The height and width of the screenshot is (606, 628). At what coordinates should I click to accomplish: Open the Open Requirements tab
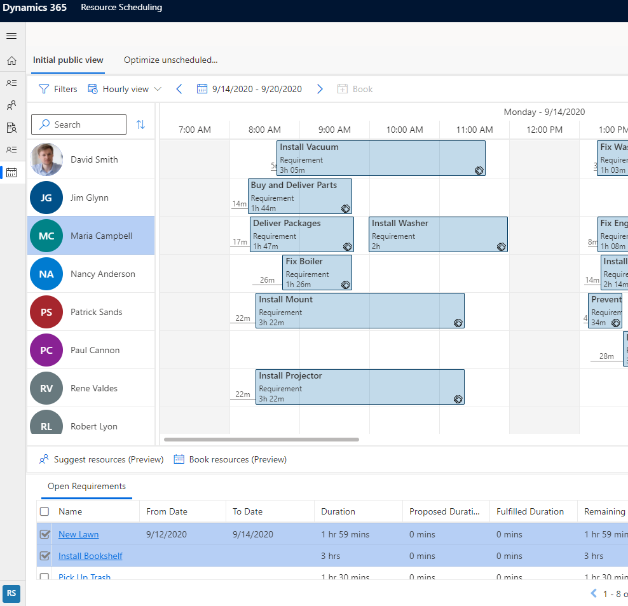(86, 486)
